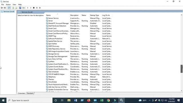Select the Spot Verifier service
Viewport: 183px width, 103px height.
[79, 44]
